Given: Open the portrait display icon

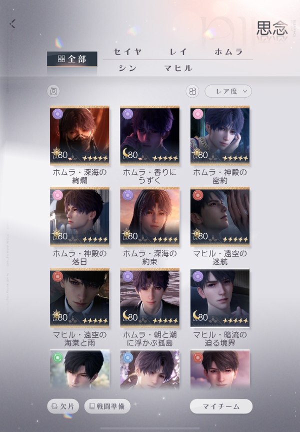Looking at the screenshot, I should [53, 91].
